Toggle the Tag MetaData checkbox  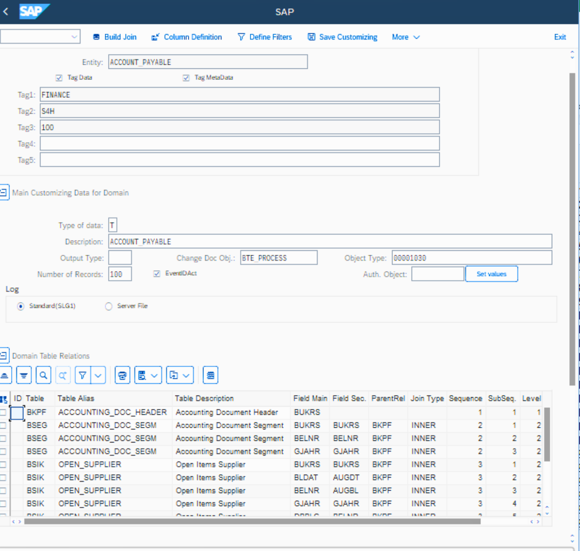[186, 78]
